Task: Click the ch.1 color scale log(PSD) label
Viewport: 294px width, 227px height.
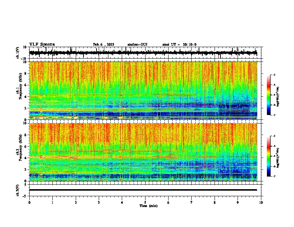Action: (x=278, y=96)
